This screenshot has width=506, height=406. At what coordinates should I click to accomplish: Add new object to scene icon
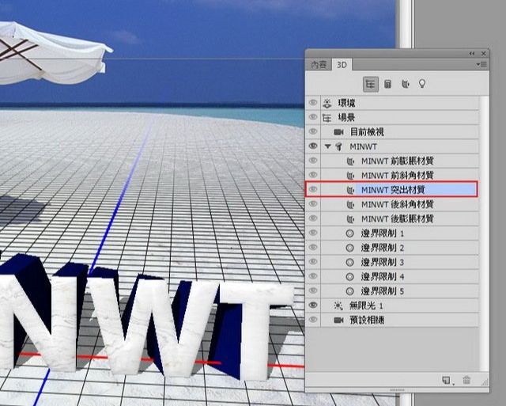pos(447,380)
